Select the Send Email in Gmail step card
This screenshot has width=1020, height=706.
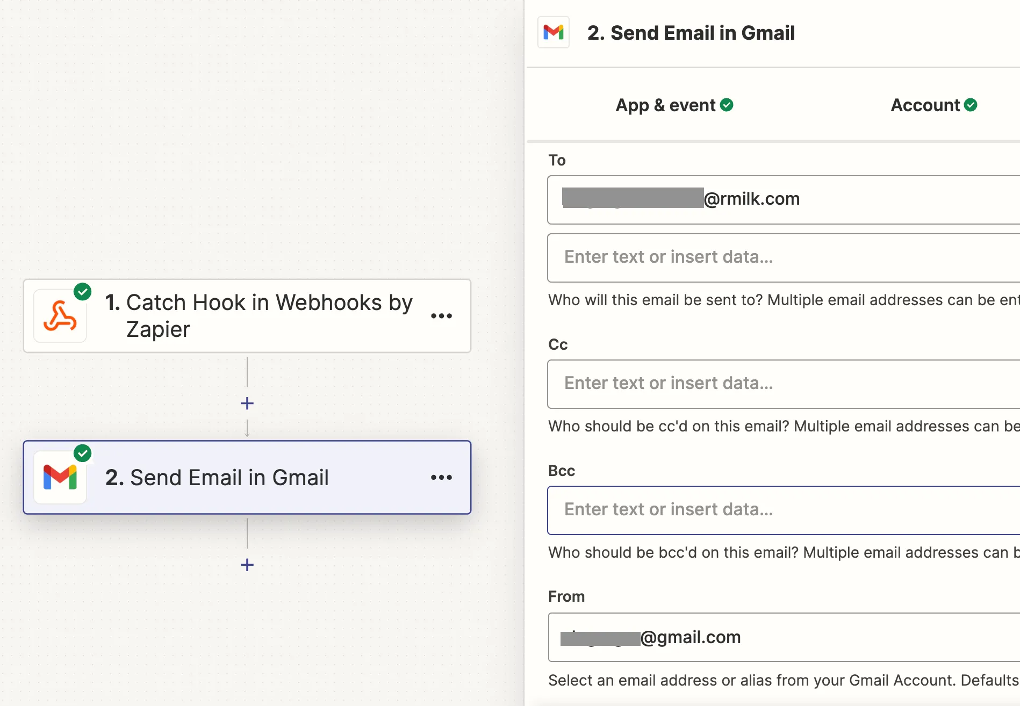pos(247,477)
